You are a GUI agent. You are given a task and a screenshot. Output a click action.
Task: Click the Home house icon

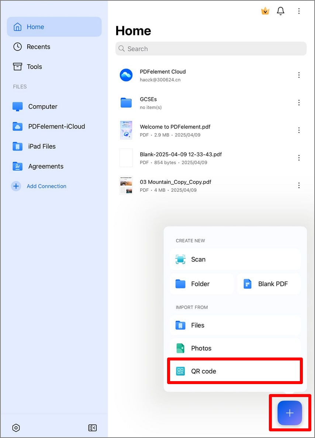tap(18, 27)
